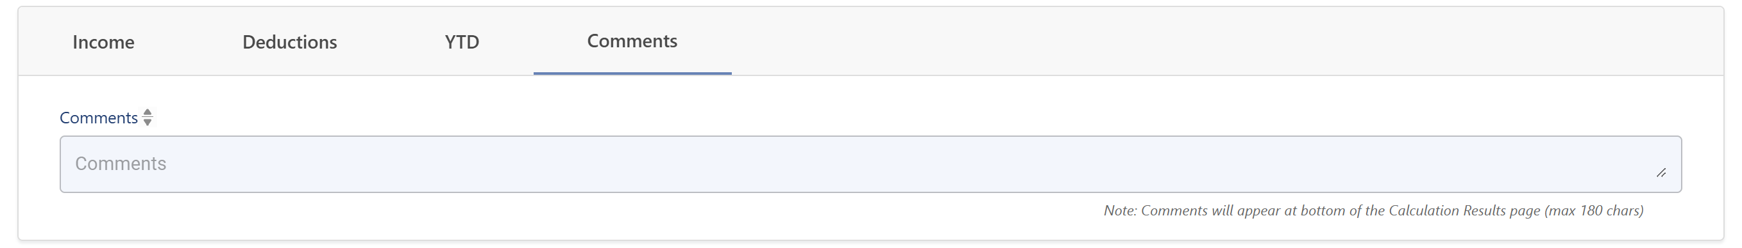Viewport: 1742px width, 248px height.
Task: Click the sort arrows icon next to Comments
Action: pos(148,117)
